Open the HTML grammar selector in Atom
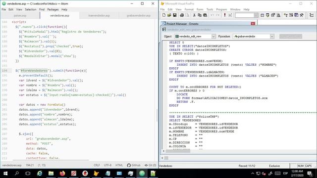Viewport: 317px width, 178px height. [x=119, y=165]
